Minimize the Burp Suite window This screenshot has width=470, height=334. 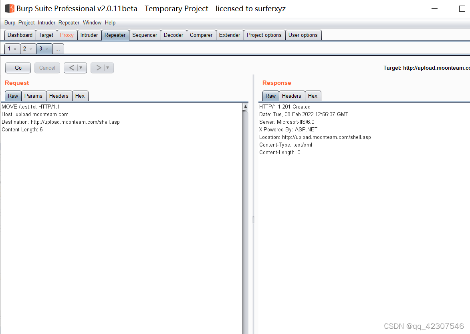[x=434, y=9]
